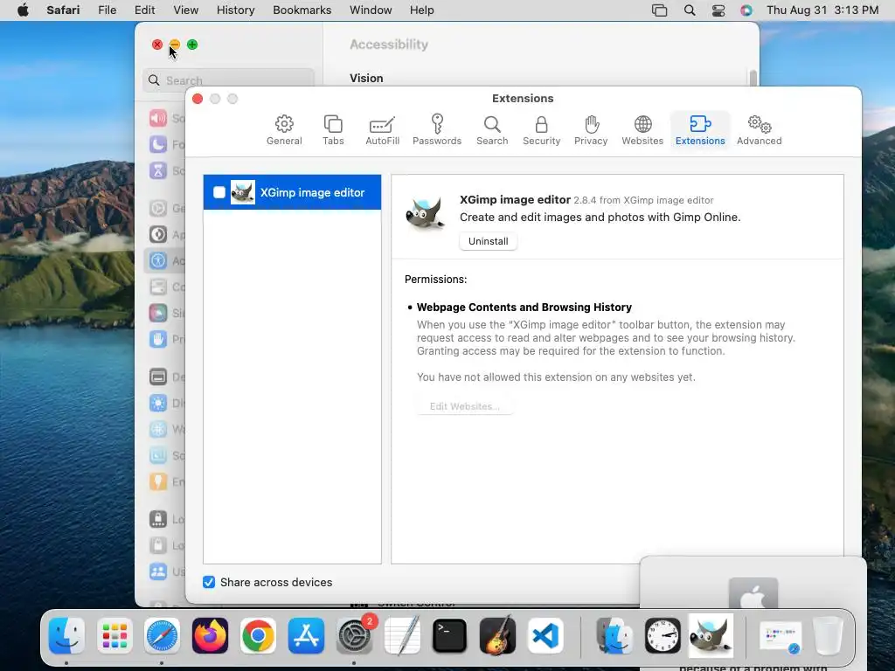
Task: Click the System Settings window scrollbar
Action: coord(753,78)
